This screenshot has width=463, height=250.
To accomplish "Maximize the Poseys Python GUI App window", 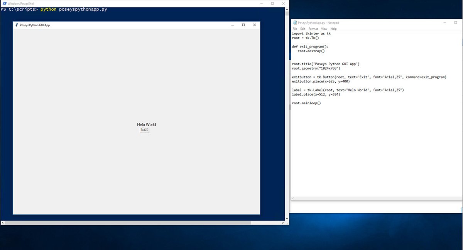I will [243, 25].
